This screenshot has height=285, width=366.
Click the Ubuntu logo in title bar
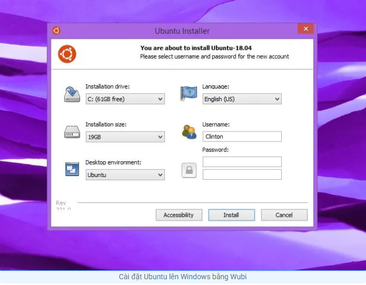pos(56,30)
